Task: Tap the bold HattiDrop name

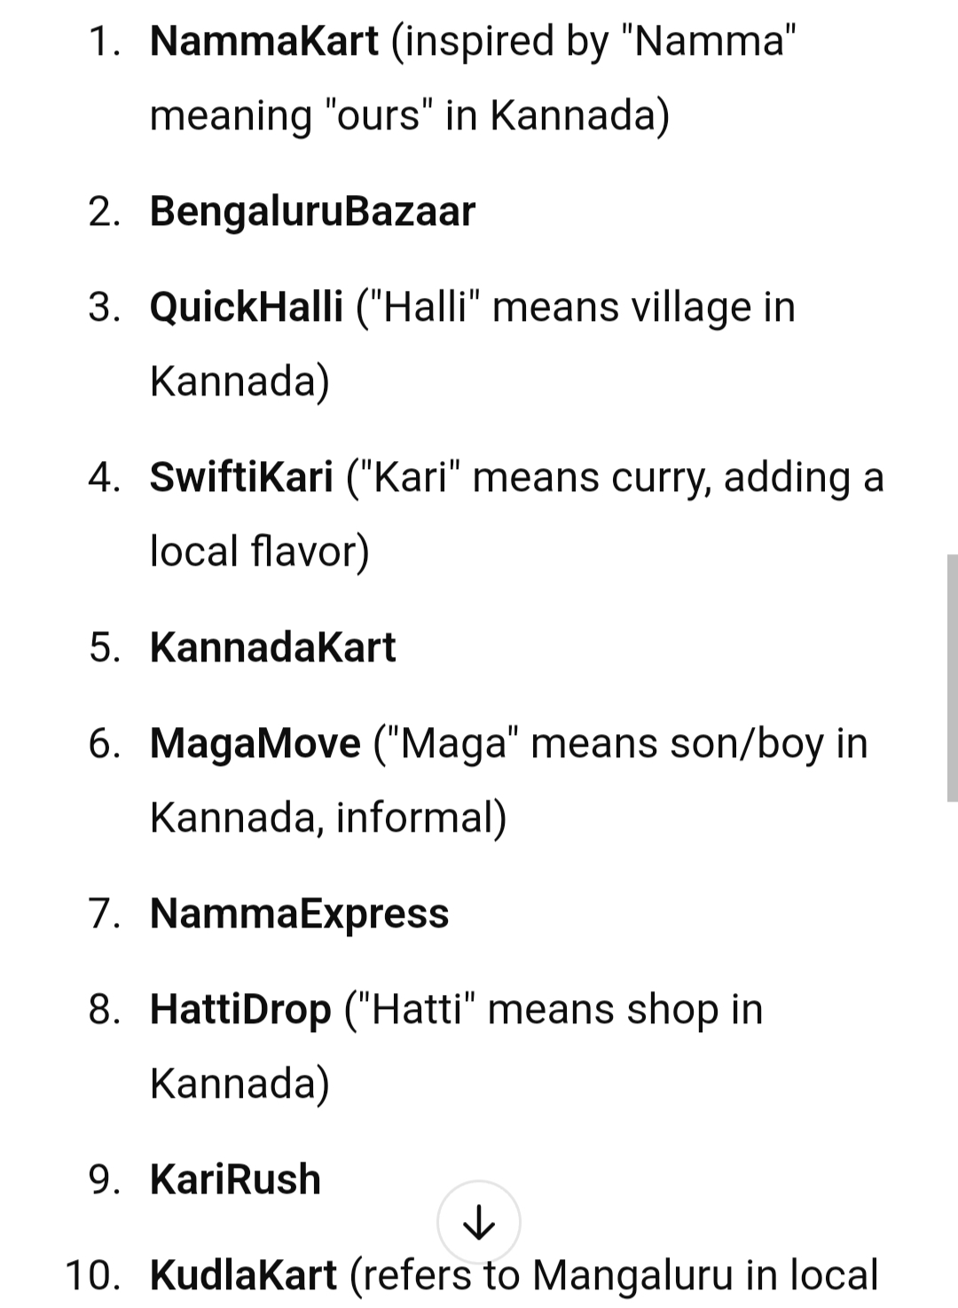Action: click(240, 1009)
